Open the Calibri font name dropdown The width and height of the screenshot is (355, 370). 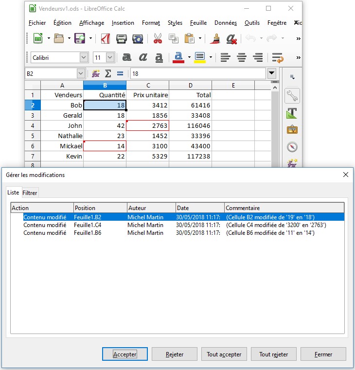[84, 57]
